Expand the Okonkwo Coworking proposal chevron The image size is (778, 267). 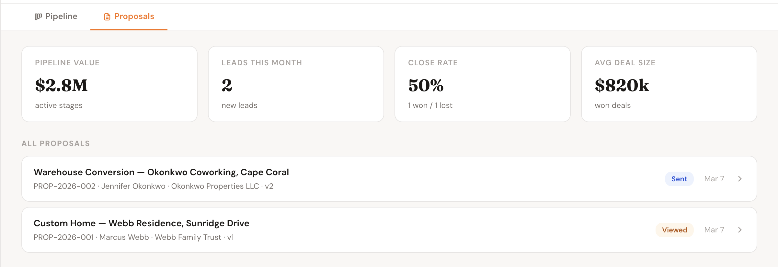[740, 179]
